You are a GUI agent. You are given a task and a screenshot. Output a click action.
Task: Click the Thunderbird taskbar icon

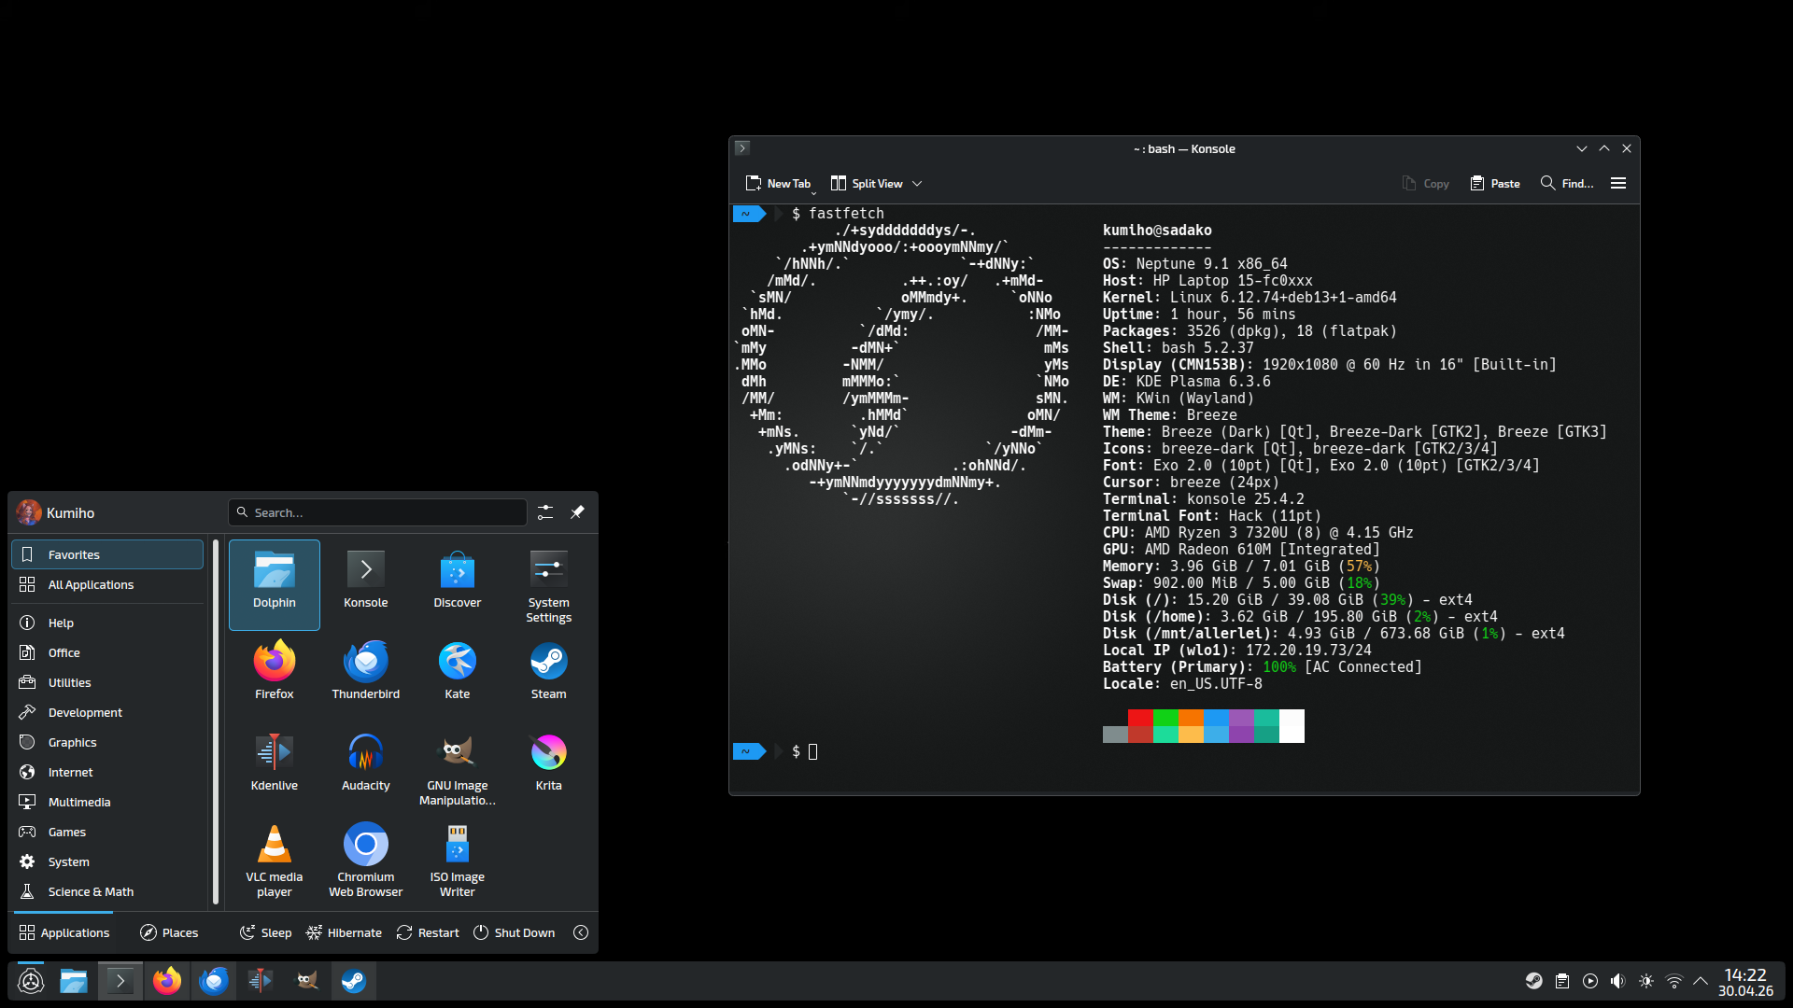[214, 981]
